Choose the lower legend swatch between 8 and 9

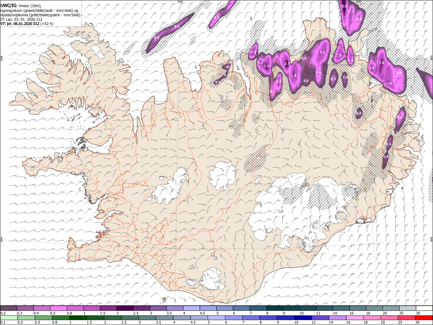click(x=268, y=318)
